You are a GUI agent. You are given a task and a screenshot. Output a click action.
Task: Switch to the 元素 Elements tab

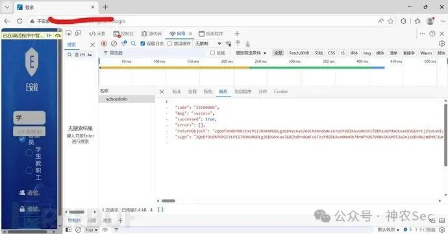tap(97, 34)
